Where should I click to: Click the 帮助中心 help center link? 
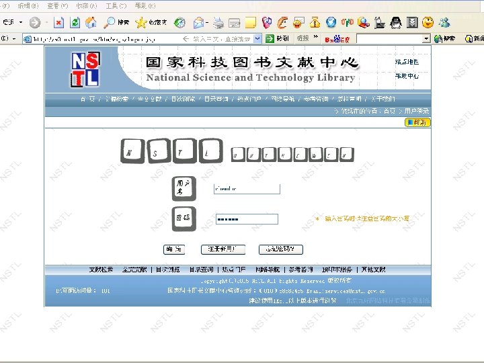coord(407,75)
